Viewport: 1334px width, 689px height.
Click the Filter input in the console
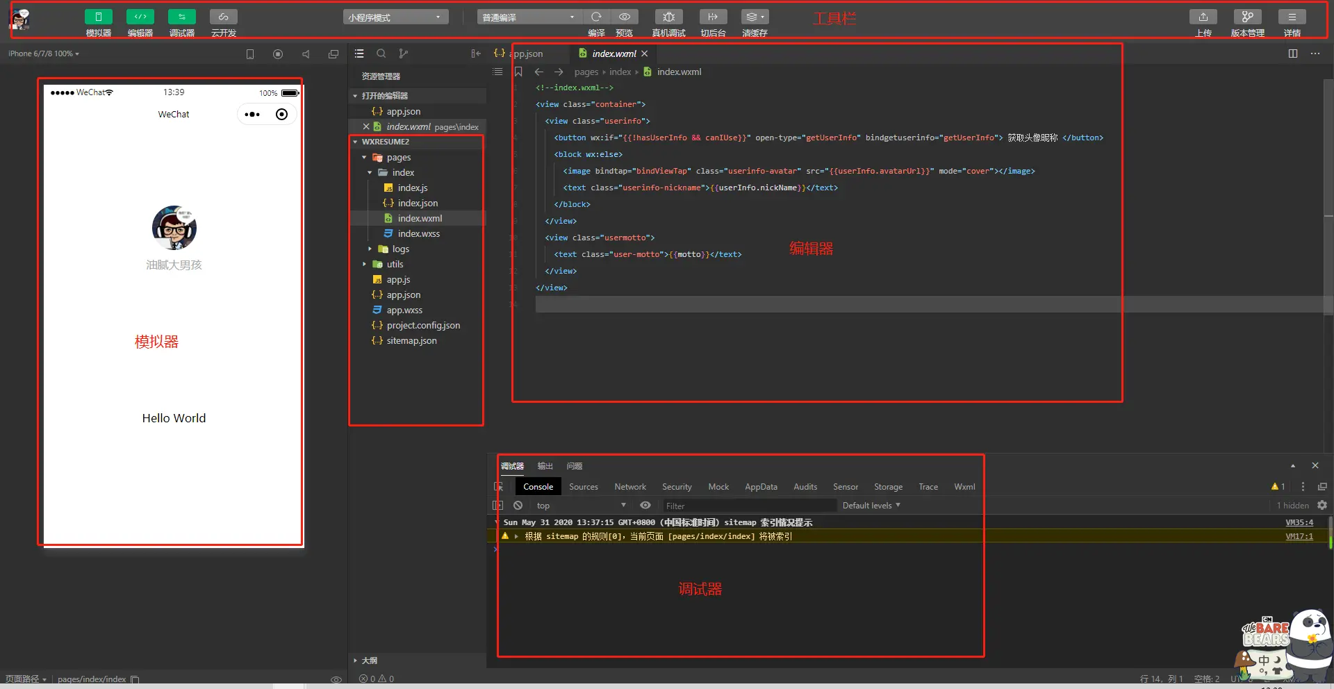(749, 506)
